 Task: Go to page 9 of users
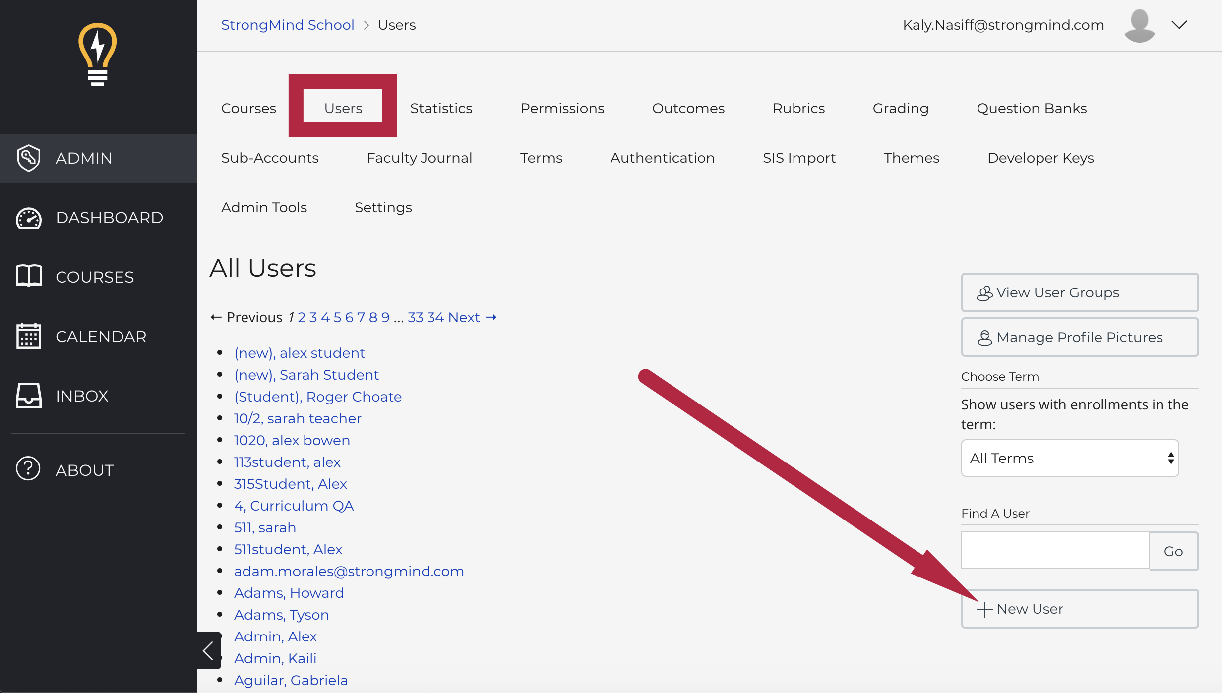(385, 317)
